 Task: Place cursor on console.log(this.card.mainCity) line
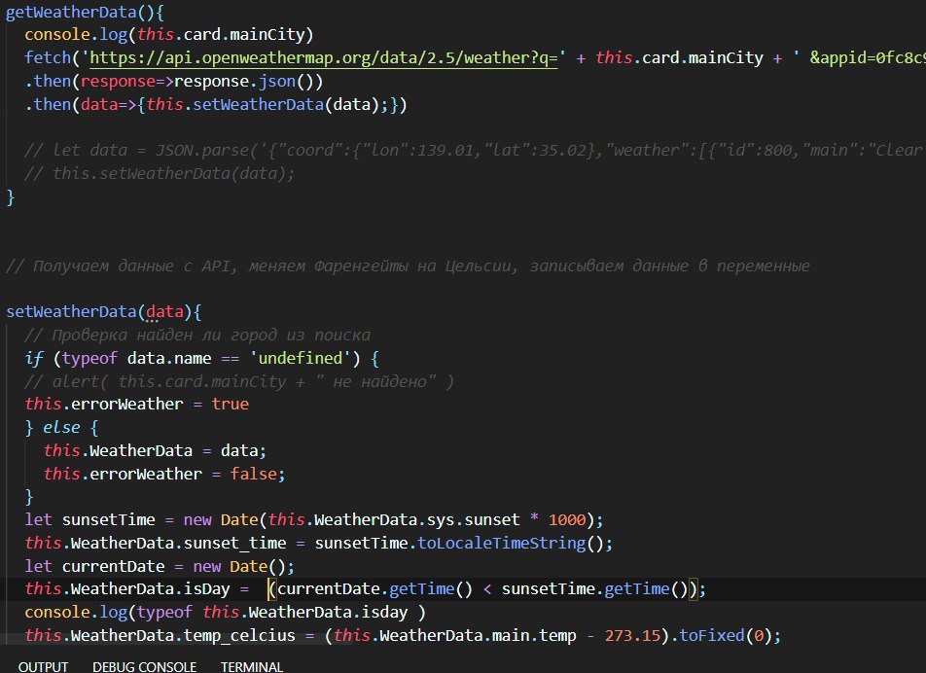point(168,35)
